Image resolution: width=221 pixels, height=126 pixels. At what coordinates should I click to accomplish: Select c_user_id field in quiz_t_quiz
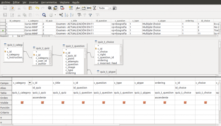[x=41, y=61]
